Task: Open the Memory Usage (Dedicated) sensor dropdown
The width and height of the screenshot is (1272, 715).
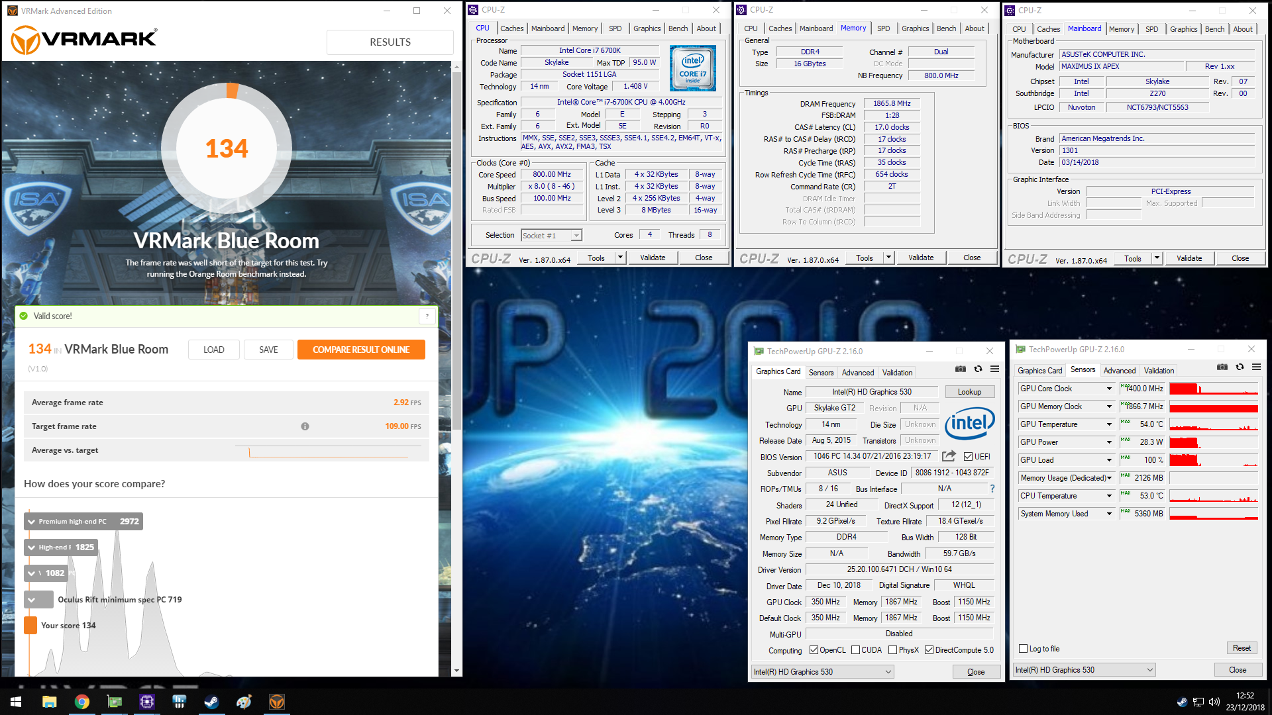Action: 1109,478
